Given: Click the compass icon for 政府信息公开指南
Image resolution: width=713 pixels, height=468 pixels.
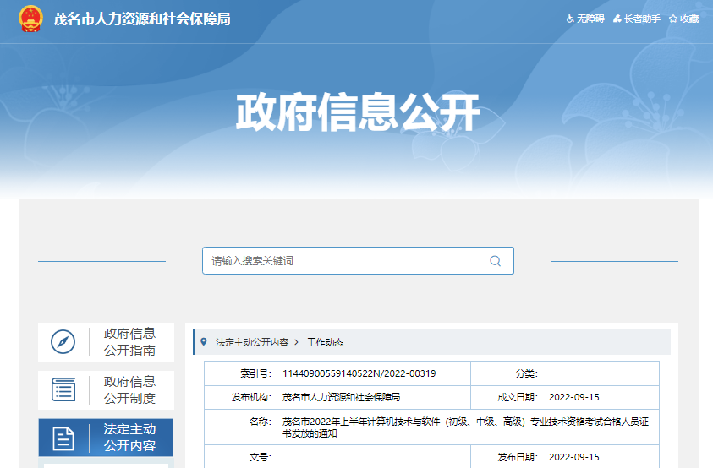Looking at the screenshot, I should pyautogui.click(x=63, y=342).
